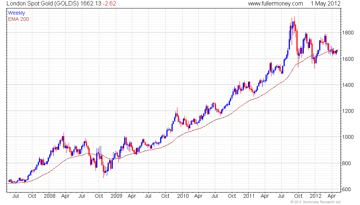Screen dimensions: 360x205
Task: Select the red EMA 200 legend label
Action: pos(18,19)
